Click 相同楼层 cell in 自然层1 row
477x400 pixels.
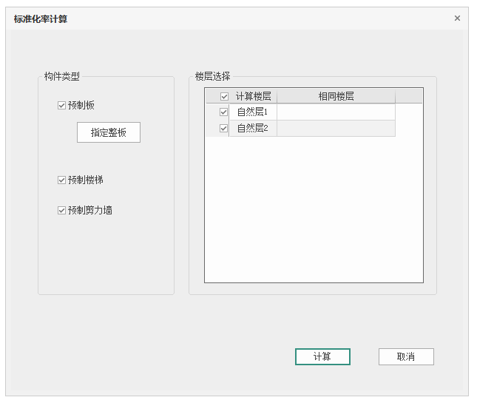click(336, 112)
